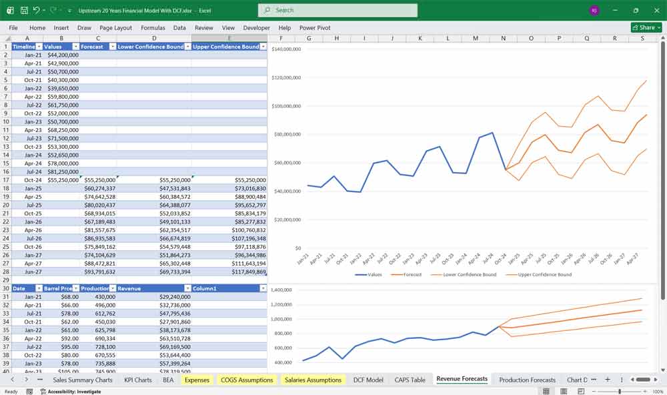Open the Lower Confidence Bound filter menu
This screenshot has width=667, height=395.
[188, 47]
